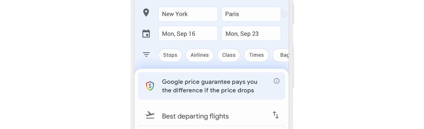The height and width of the screenshot is (129, 424).
Task: Expand the Times filter chip
Action: click(256, 55)
